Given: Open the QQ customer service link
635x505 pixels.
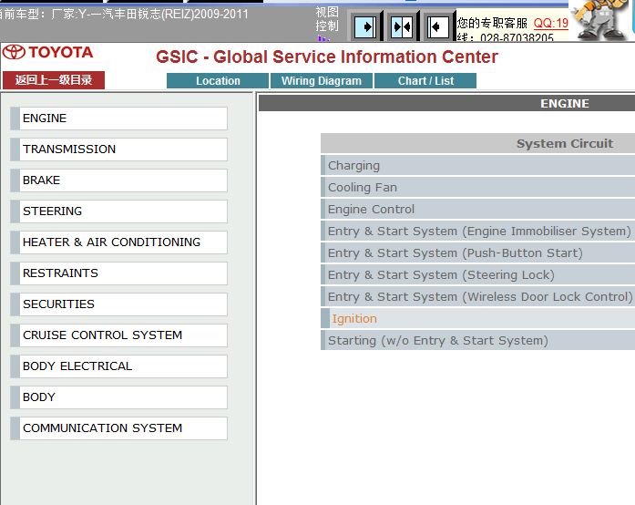Looking at the screenshot, I should pos(551,23).
